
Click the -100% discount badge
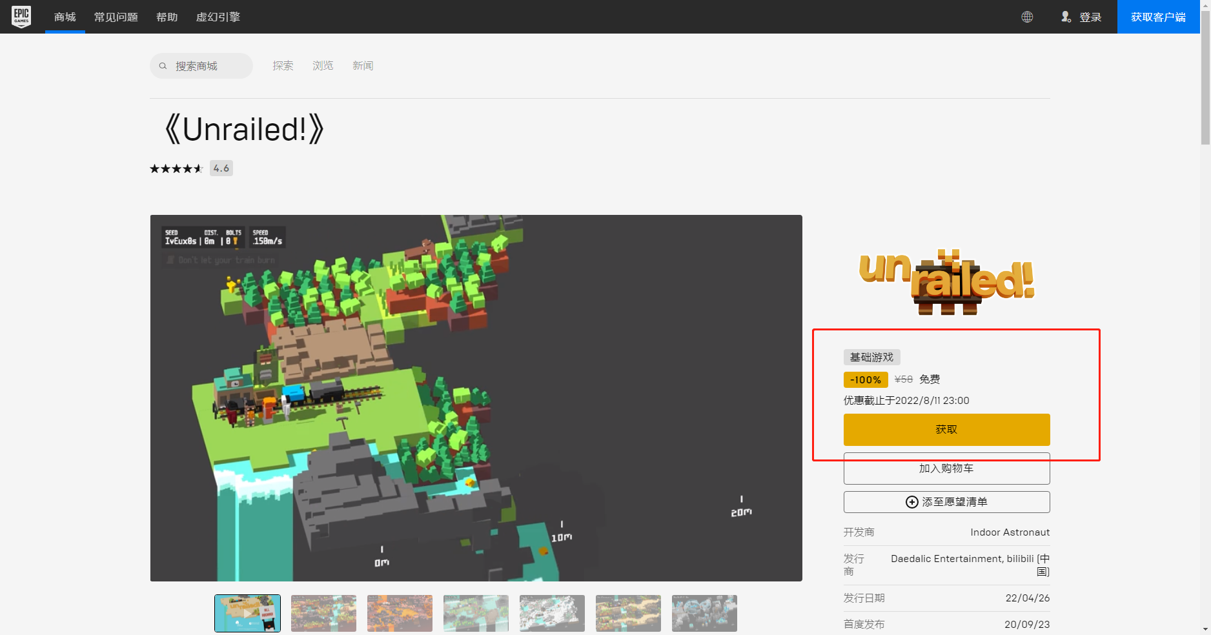point(866,379)
